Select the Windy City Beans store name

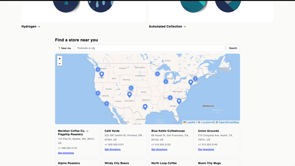117,163
